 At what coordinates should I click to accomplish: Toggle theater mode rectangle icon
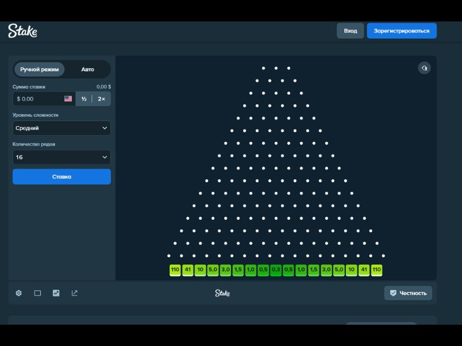click(38, 293)
